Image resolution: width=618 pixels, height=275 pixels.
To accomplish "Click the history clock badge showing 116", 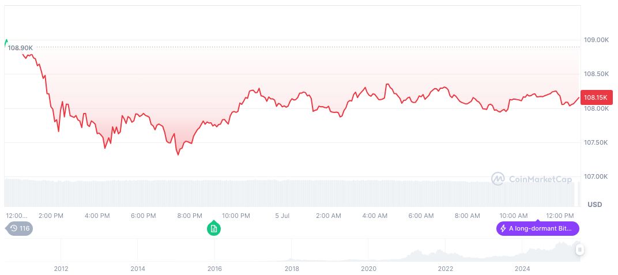I will (x=20, y=229).
